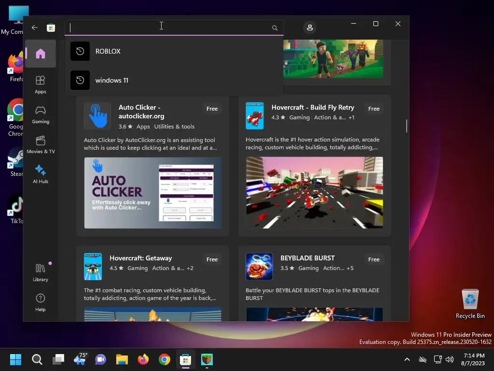The height and width of the screenshot is (371, 494).
Task: Click the history icon next to ROBLOX
Action: point(80,51)
